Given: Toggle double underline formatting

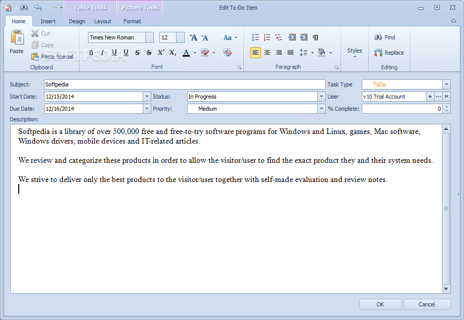Looking at the screenshot, I should pyautogui.click(x=126, y=53).
